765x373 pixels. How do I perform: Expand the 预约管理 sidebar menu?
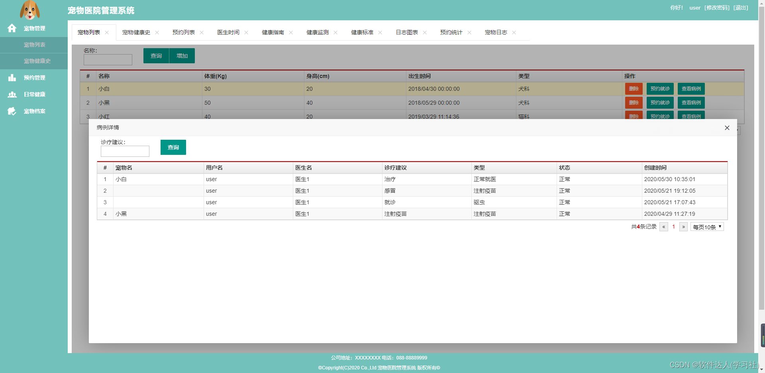34,78
